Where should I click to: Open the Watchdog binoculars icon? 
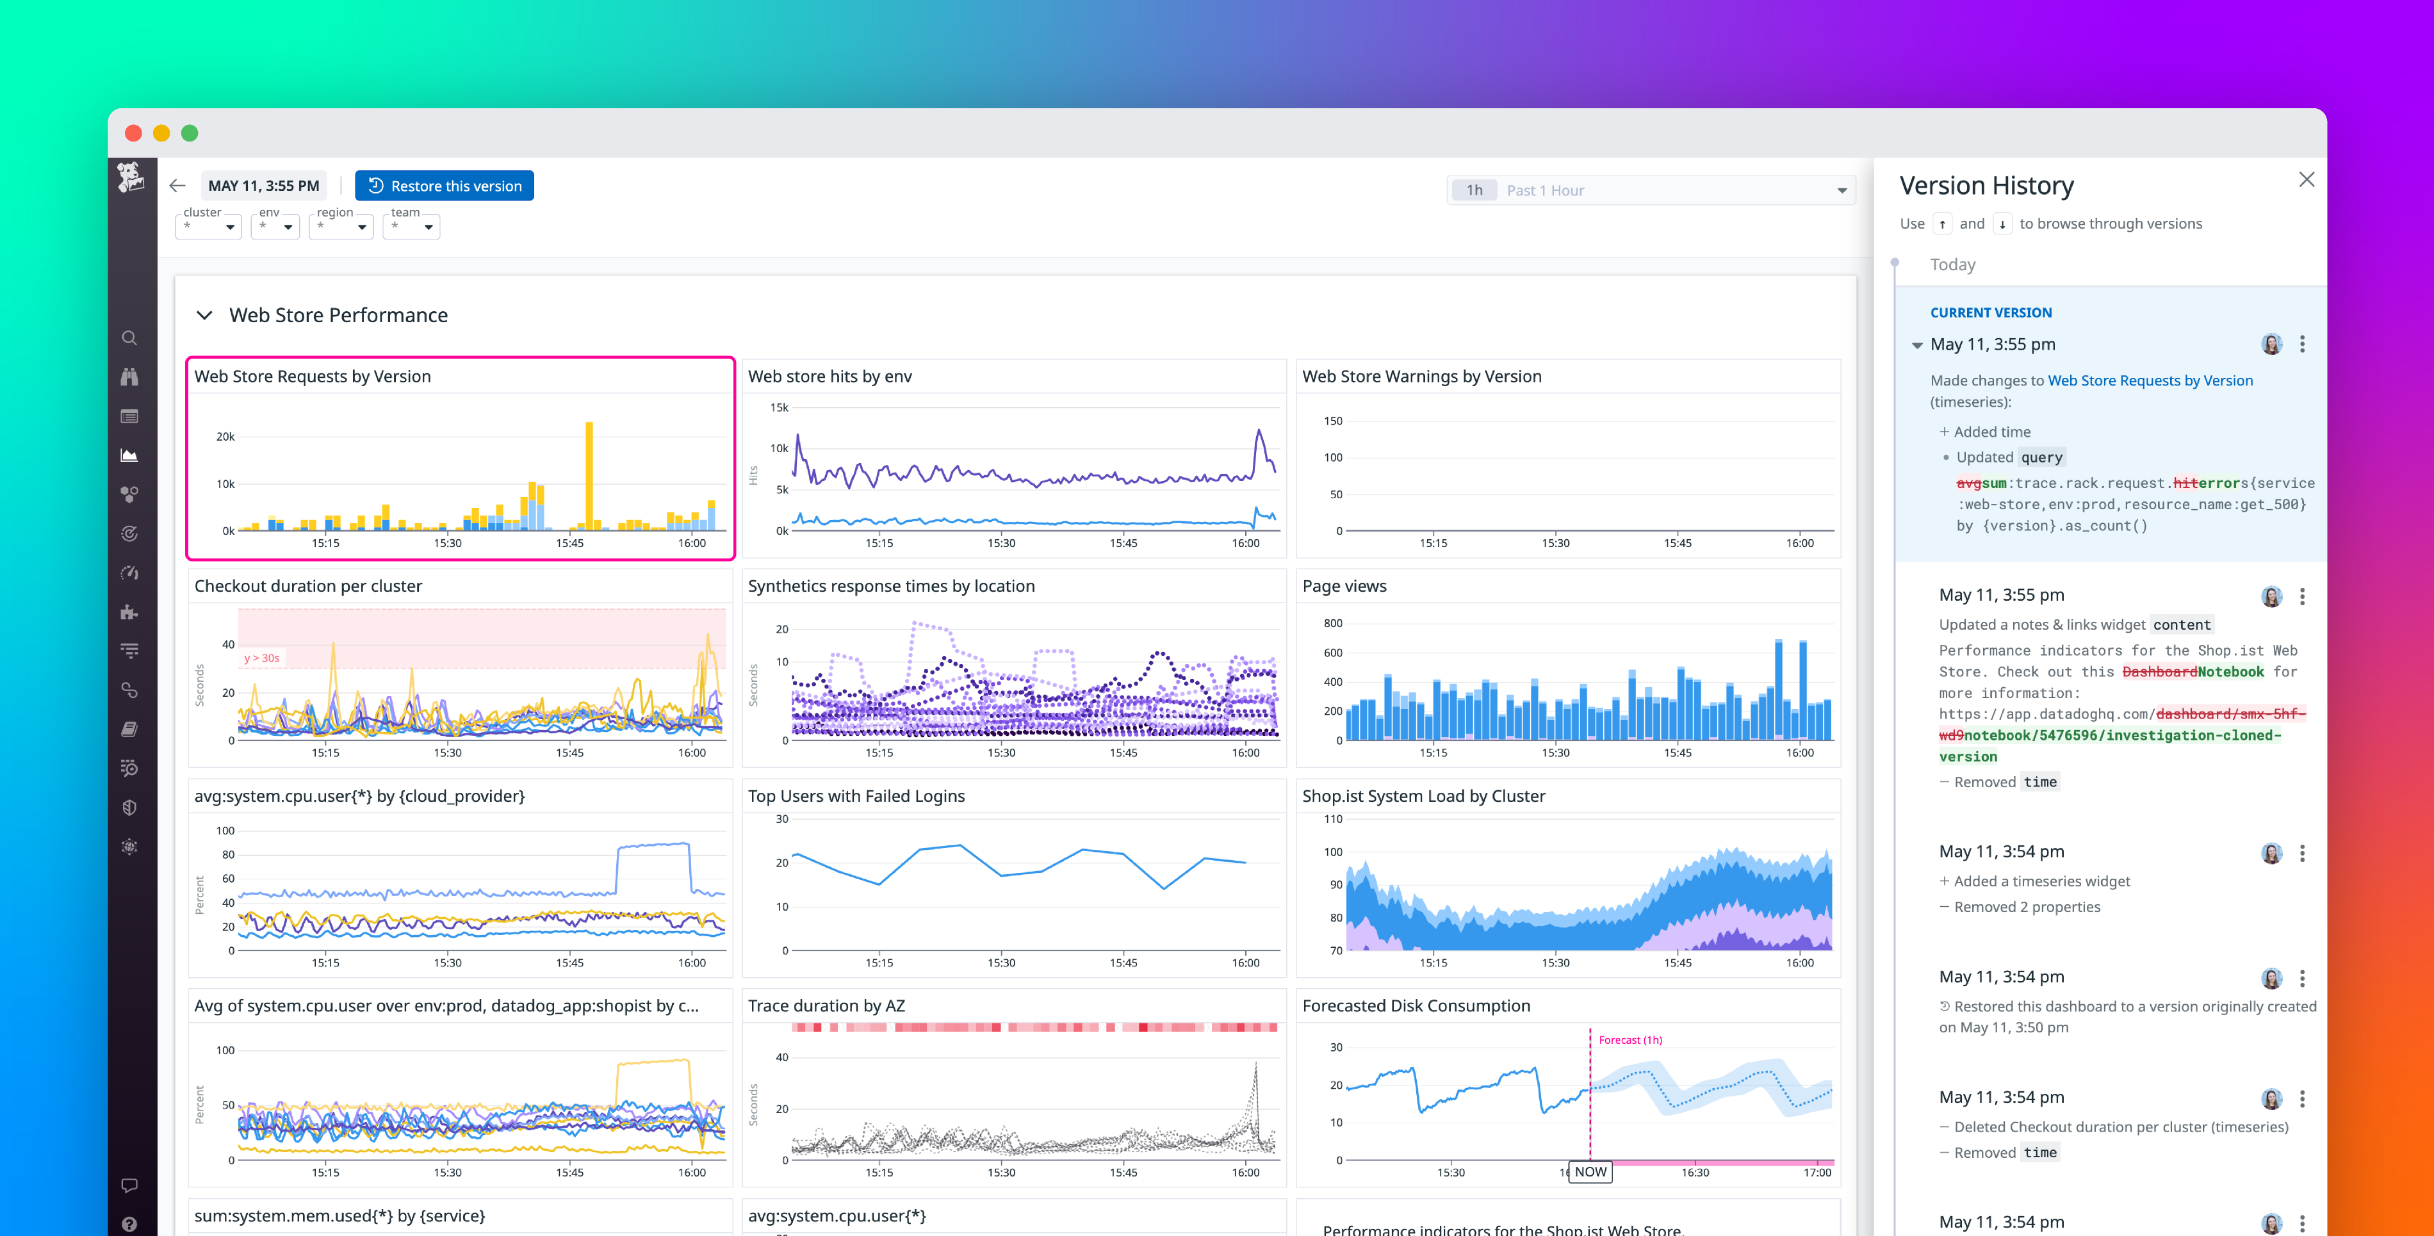coord(129,376)
